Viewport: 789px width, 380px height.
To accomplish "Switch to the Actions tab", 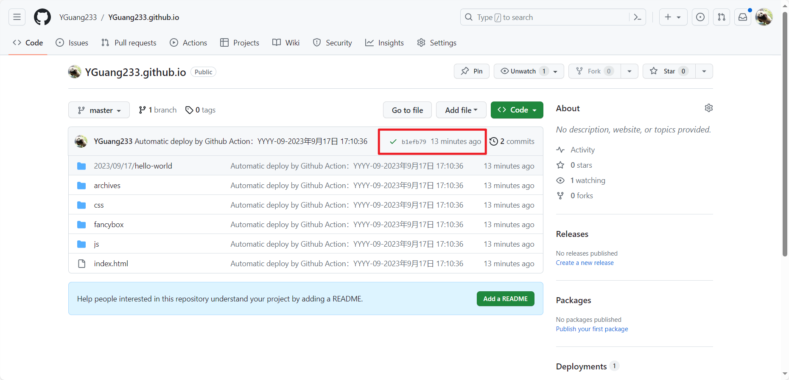I will click(x=188, y=43).
